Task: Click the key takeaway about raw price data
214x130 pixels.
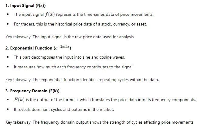Action: pos(70,37)
